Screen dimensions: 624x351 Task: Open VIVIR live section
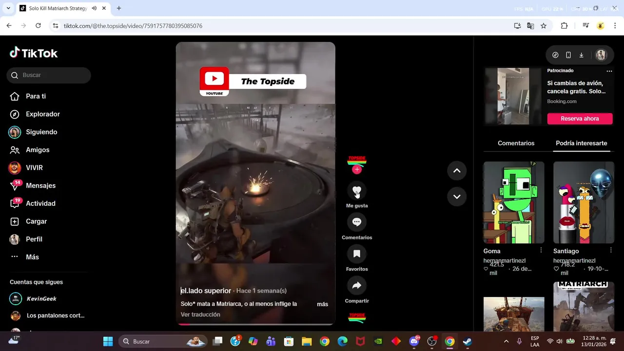click(26, 168)
